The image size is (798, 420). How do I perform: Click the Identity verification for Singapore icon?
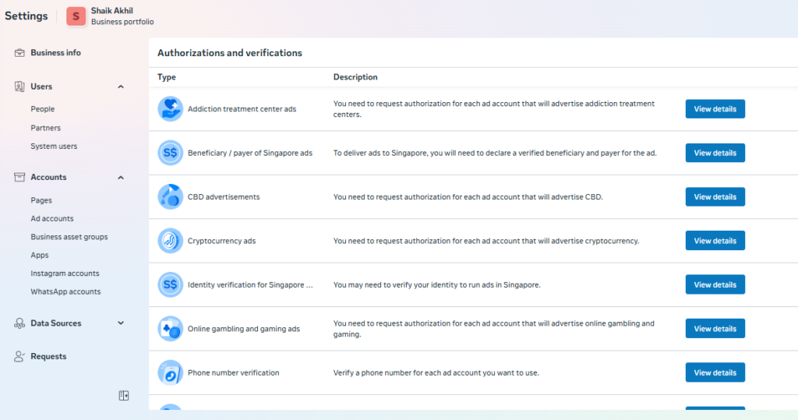coord(170,285)
